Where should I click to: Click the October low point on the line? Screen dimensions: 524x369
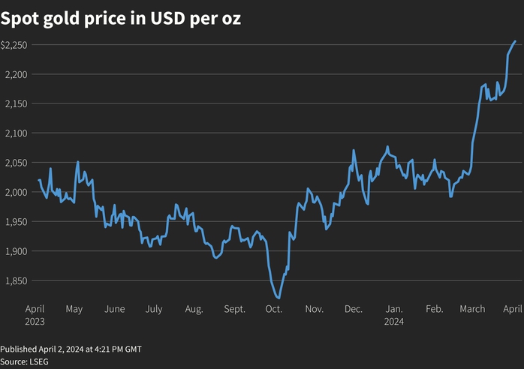[x=279, y=297]
